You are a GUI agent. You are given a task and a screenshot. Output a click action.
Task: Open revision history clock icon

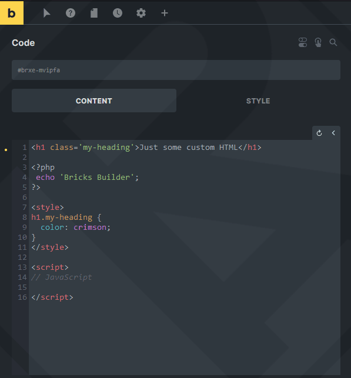pos(118,13)
